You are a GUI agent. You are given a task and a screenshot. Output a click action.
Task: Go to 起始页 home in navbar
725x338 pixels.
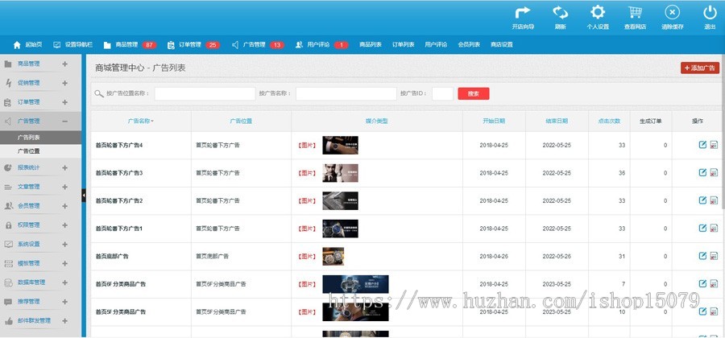tap(27, 45)
